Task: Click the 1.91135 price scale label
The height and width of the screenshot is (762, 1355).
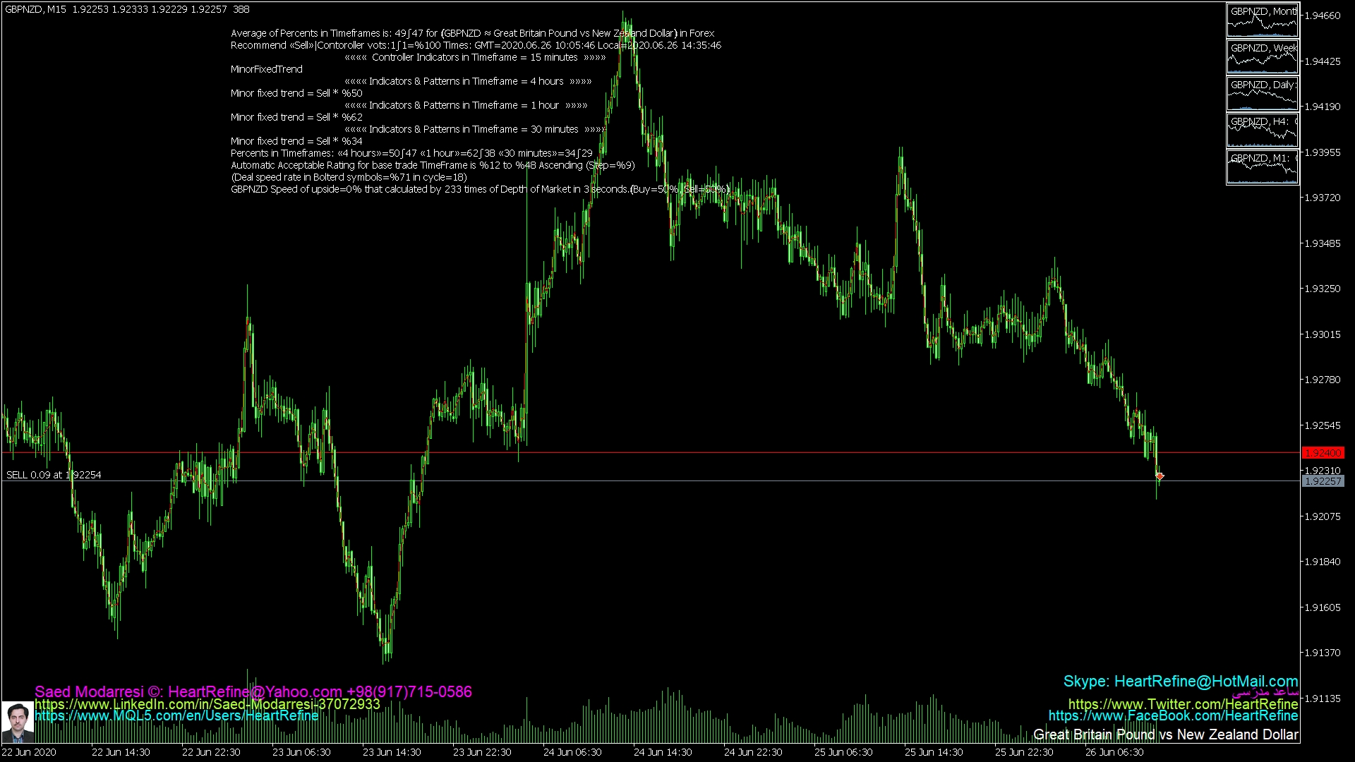Action: coord(1323,698)
